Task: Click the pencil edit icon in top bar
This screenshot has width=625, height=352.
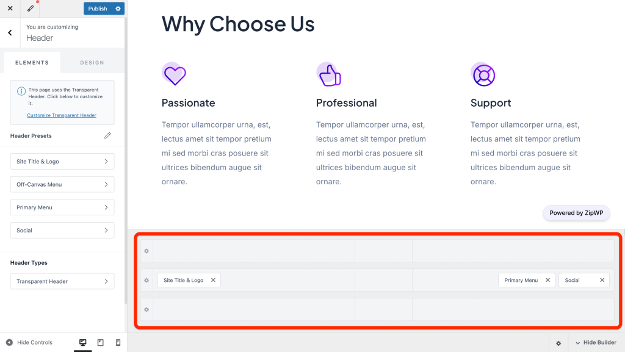Action: [x=31, y=9]
